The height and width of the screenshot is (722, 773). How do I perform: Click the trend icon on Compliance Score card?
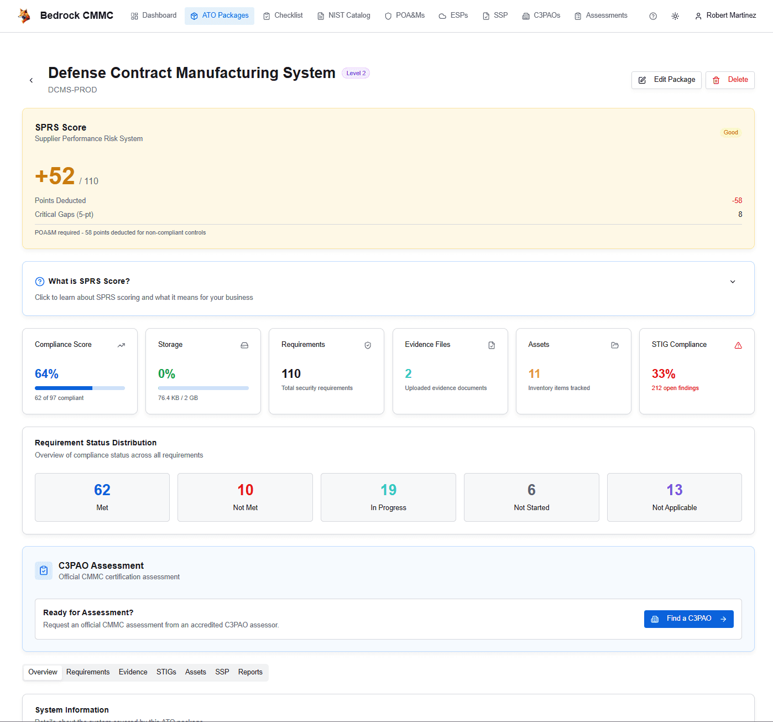coord(121,345)
